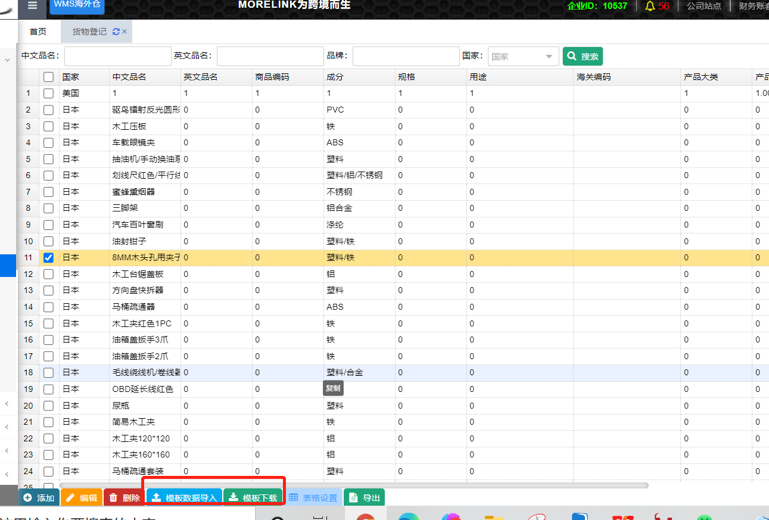Click the WMS海外仓 button
The height and width of the screenshot is (520, 769).
point(77,5)
